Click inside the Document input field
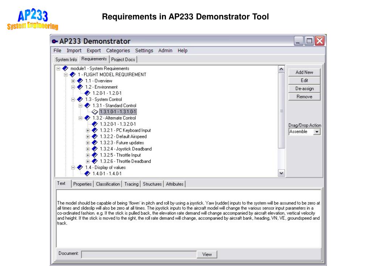 click(139, 254)
